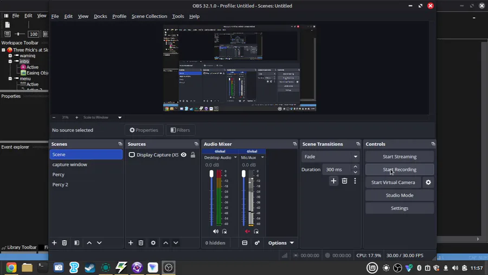The width and height of the screenshot is (488, 275).
Task: Add a new source with plus icon
Action: pos(131,242)
